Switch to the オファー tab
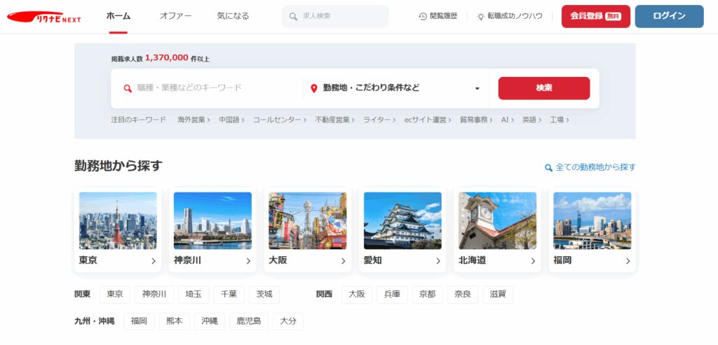This screenshot has width=718, height=345. [175, 16]
